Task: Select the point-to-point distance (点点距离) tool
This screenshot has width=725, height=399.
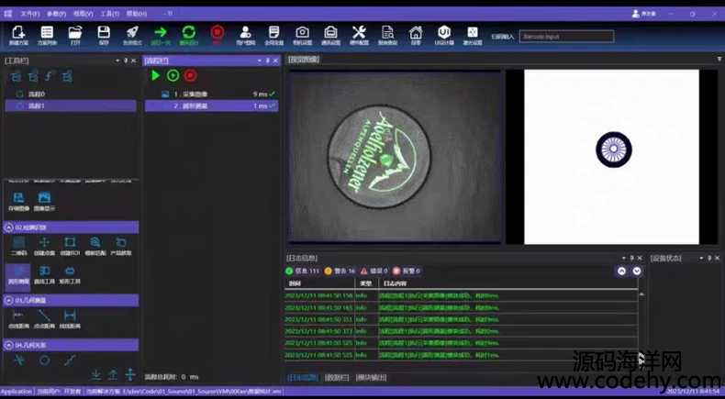Action: (x=44, y=319)
